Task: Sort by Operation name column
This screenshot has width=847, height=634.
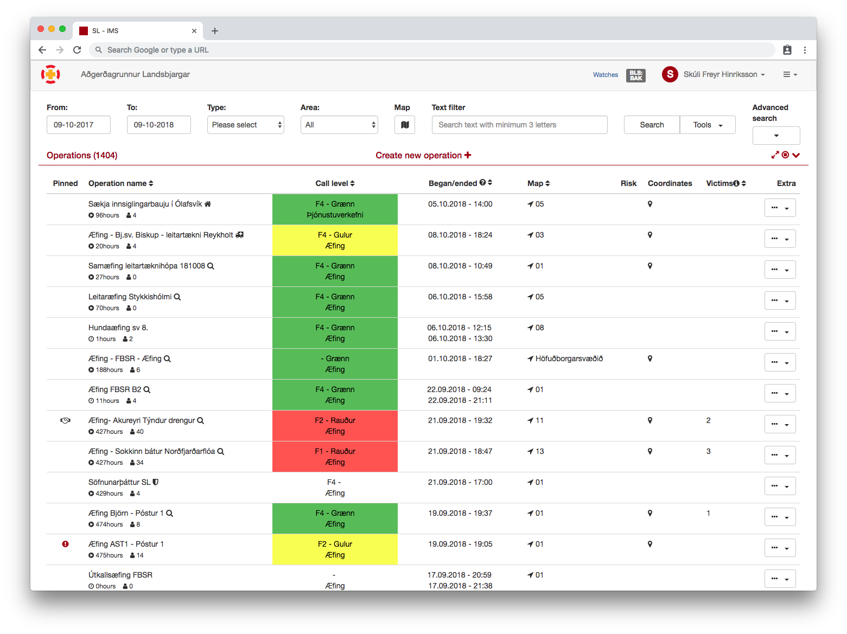Action: point(120,183)
